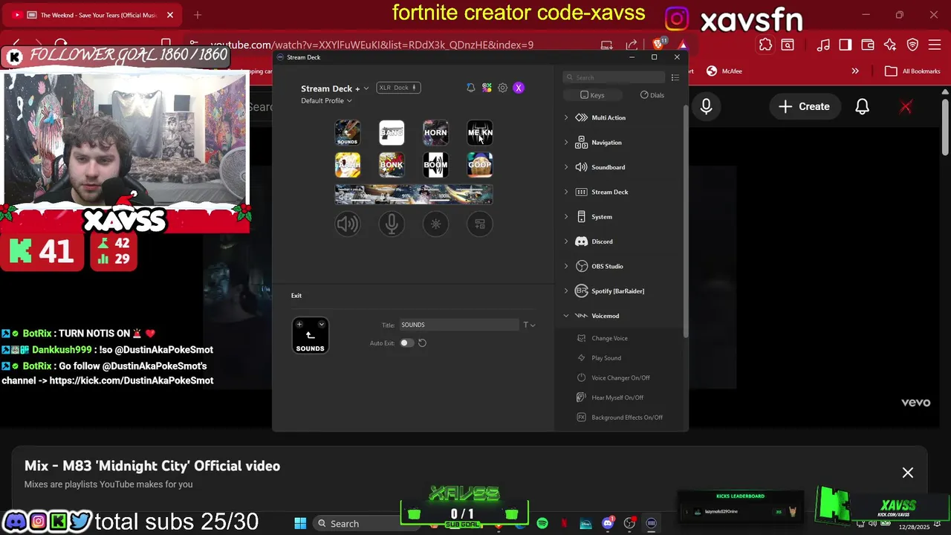Select the BOOM sound key

pos(435,165)
